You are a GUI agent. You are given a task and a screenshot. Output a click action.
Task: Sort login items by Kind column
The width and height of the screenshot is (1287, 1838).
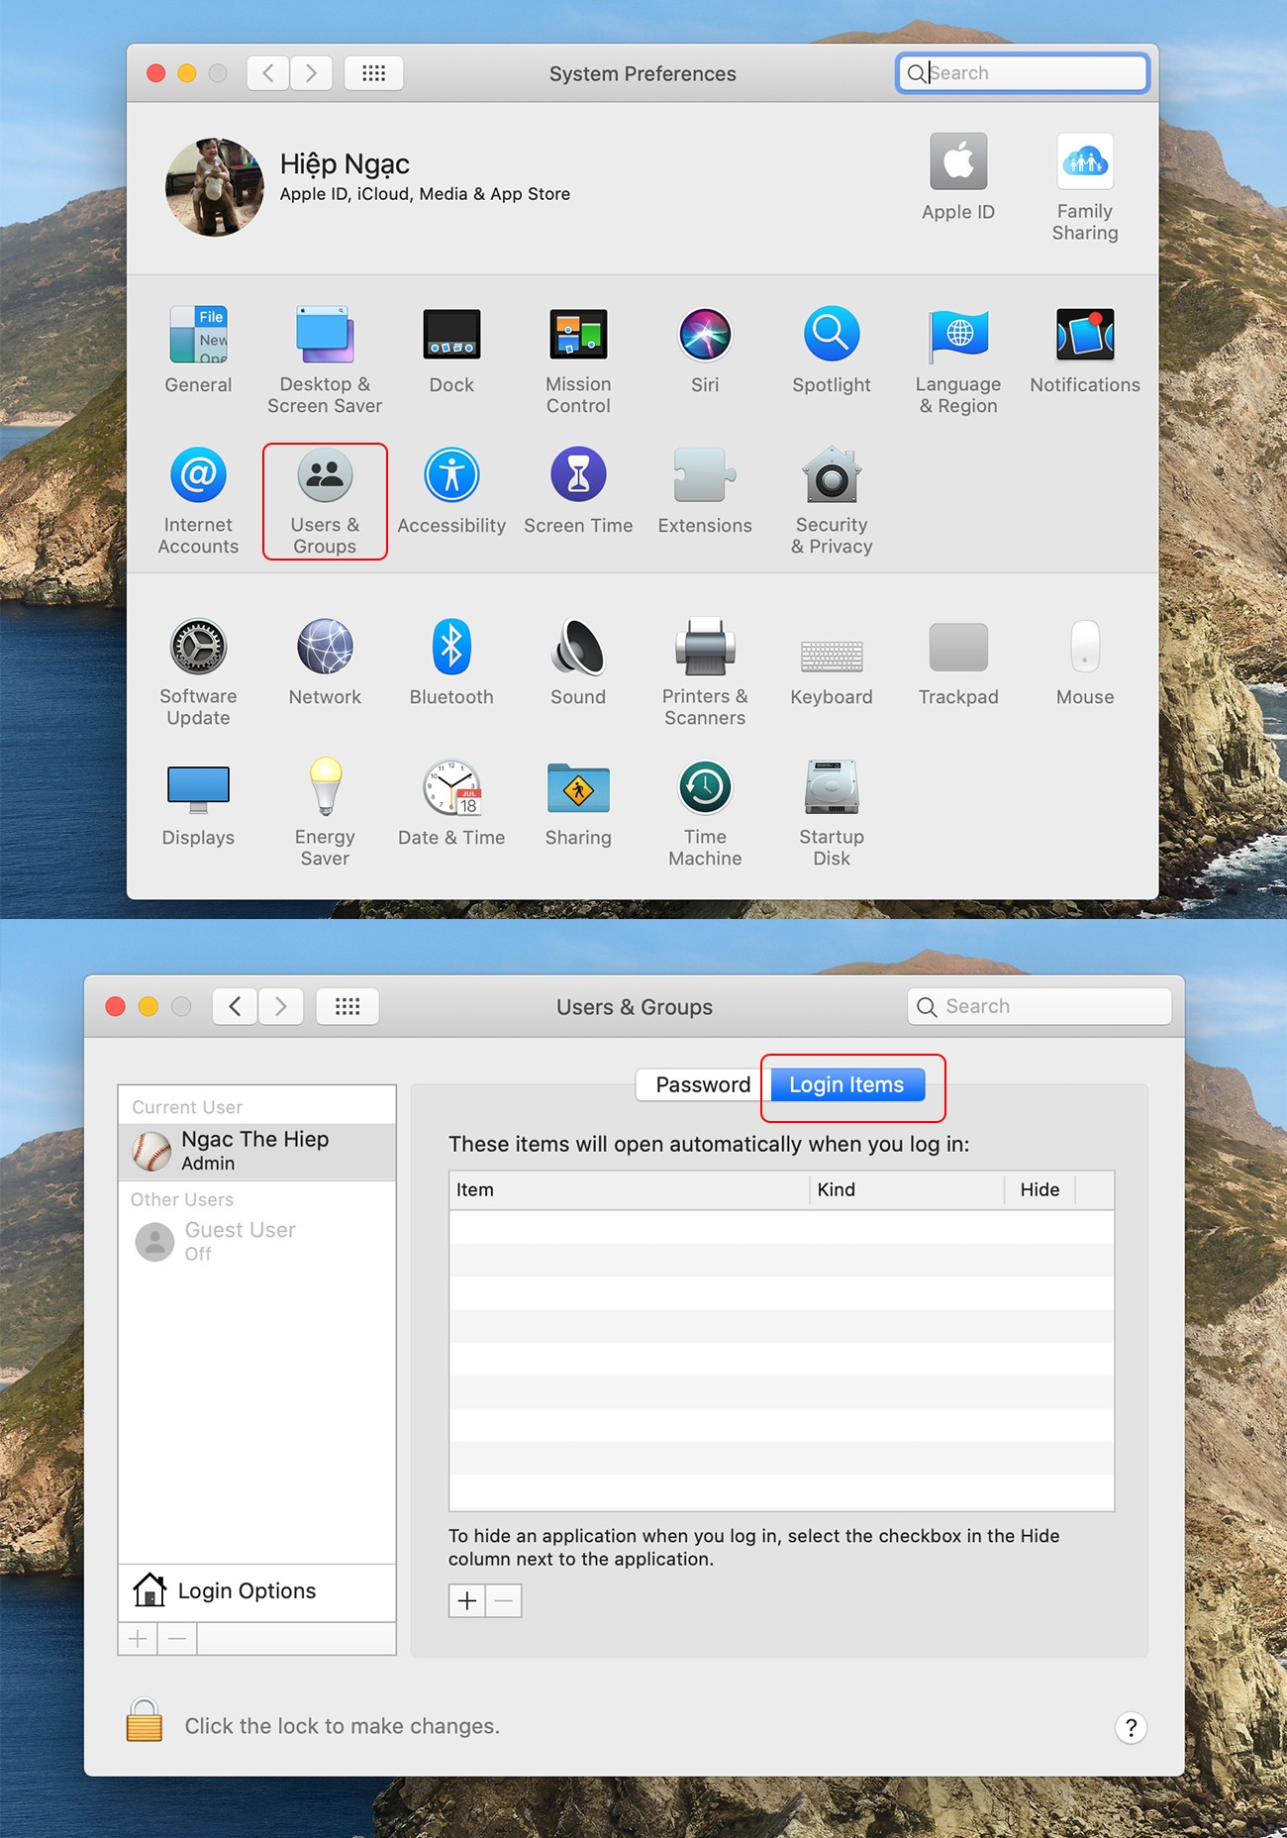pyautogui.click(x=908, y=1189)
